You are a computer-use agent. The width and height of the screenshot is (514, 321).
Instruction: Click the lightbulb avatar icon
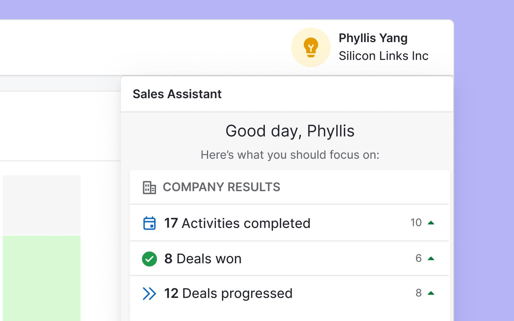[311, 47]
